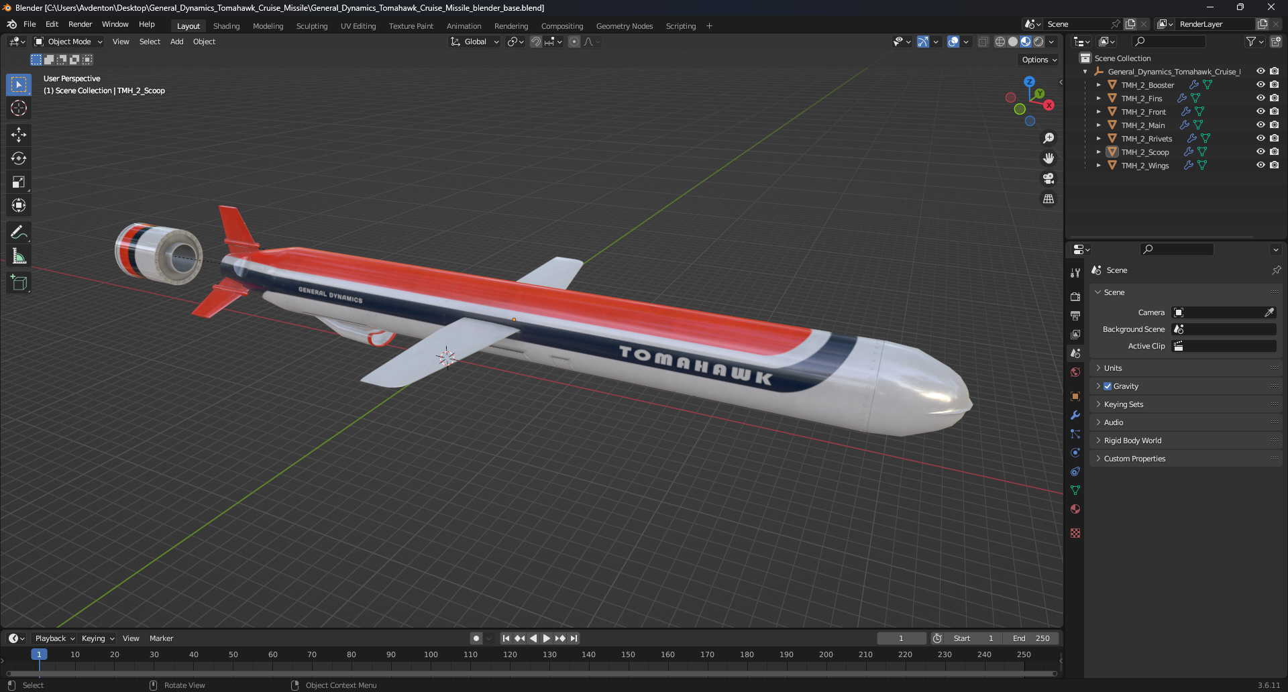Hide TMH_2_Booster in viewport

pyautogui.click(x=1260, y=84)
